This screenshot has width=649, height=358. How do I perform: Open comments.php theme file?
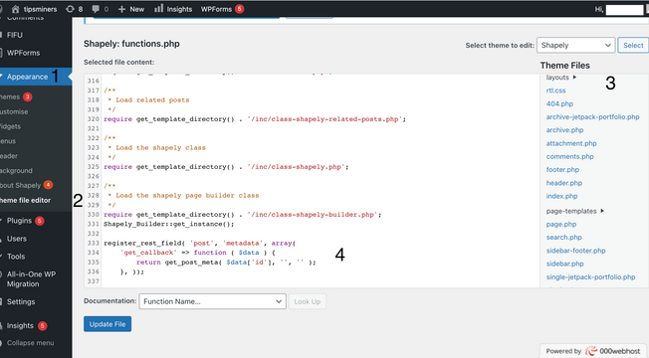[570, 156]
